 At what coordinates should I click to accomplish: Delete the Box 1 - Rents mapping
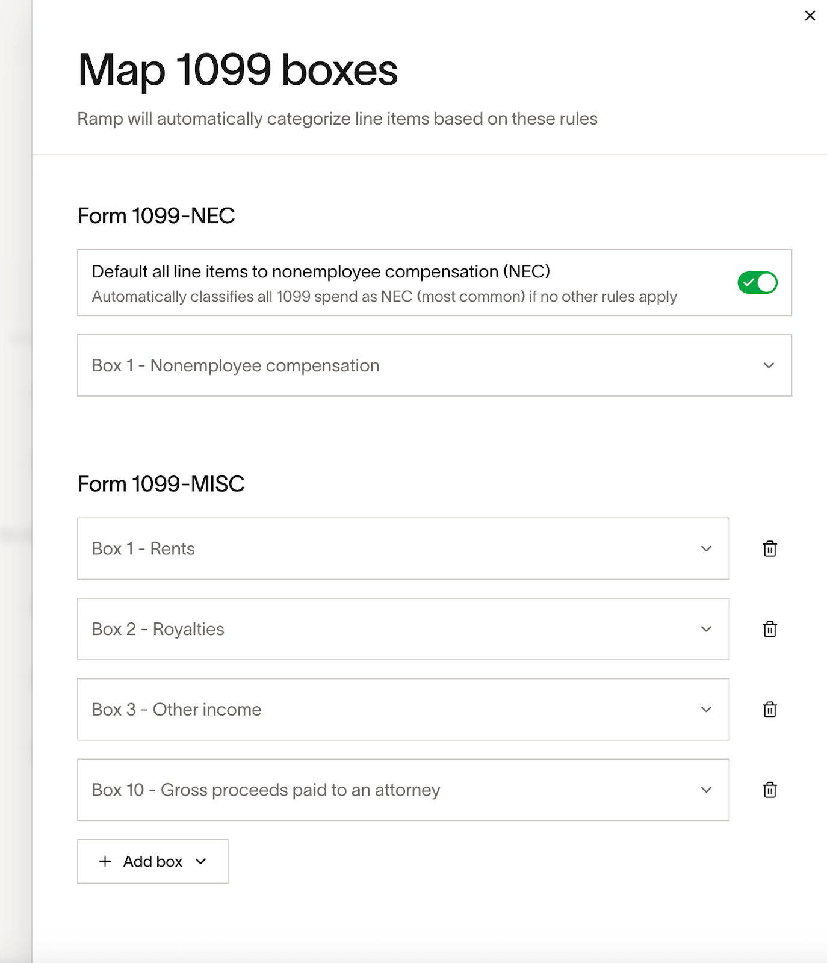769,548
